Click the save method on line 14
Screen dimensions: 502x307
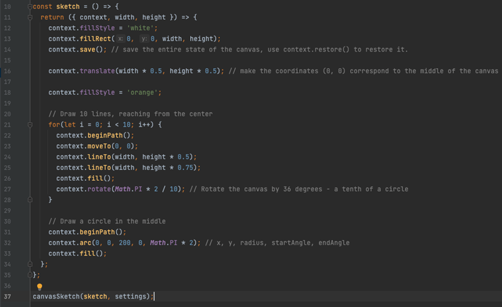tap(87, 50)
